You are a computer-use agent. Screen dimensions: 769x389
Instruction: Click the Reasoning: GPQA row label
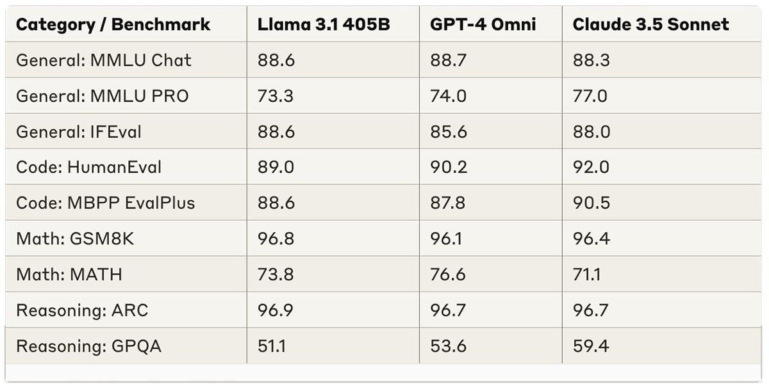[89, 347]
